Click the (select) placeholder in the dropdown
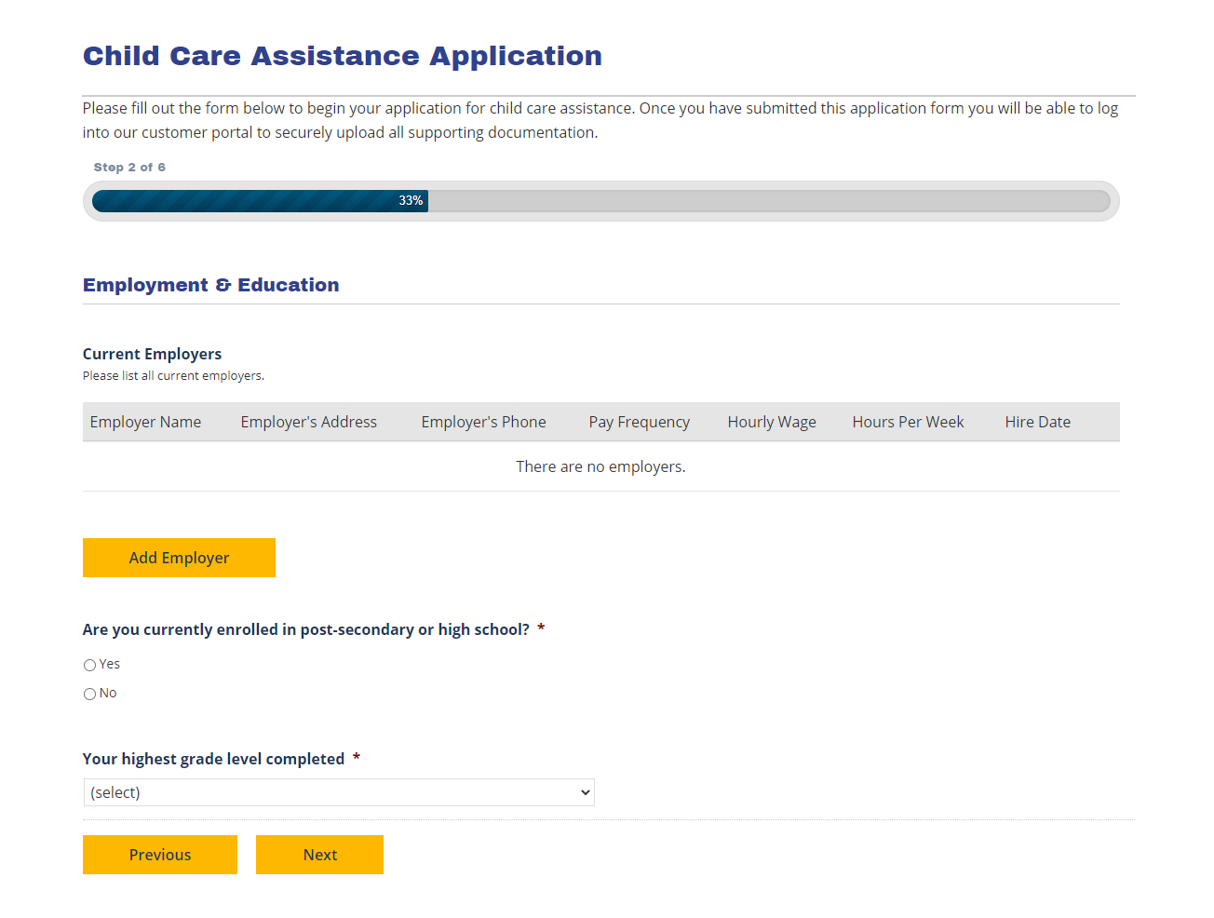 [x=115, y=791]
